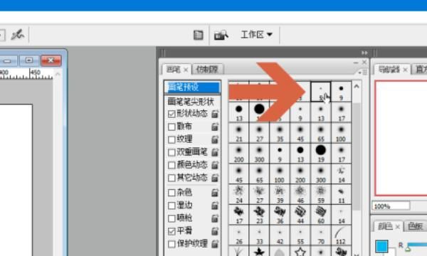Click brush preset list scroll-down arrow
Image resolution: width=427 pixels, height=256 pixels.
click(357, 254)
